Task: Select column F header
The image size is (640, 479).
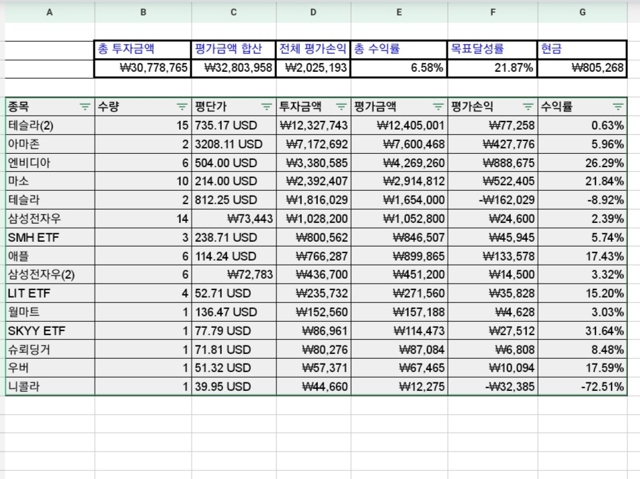Action: 493,12
